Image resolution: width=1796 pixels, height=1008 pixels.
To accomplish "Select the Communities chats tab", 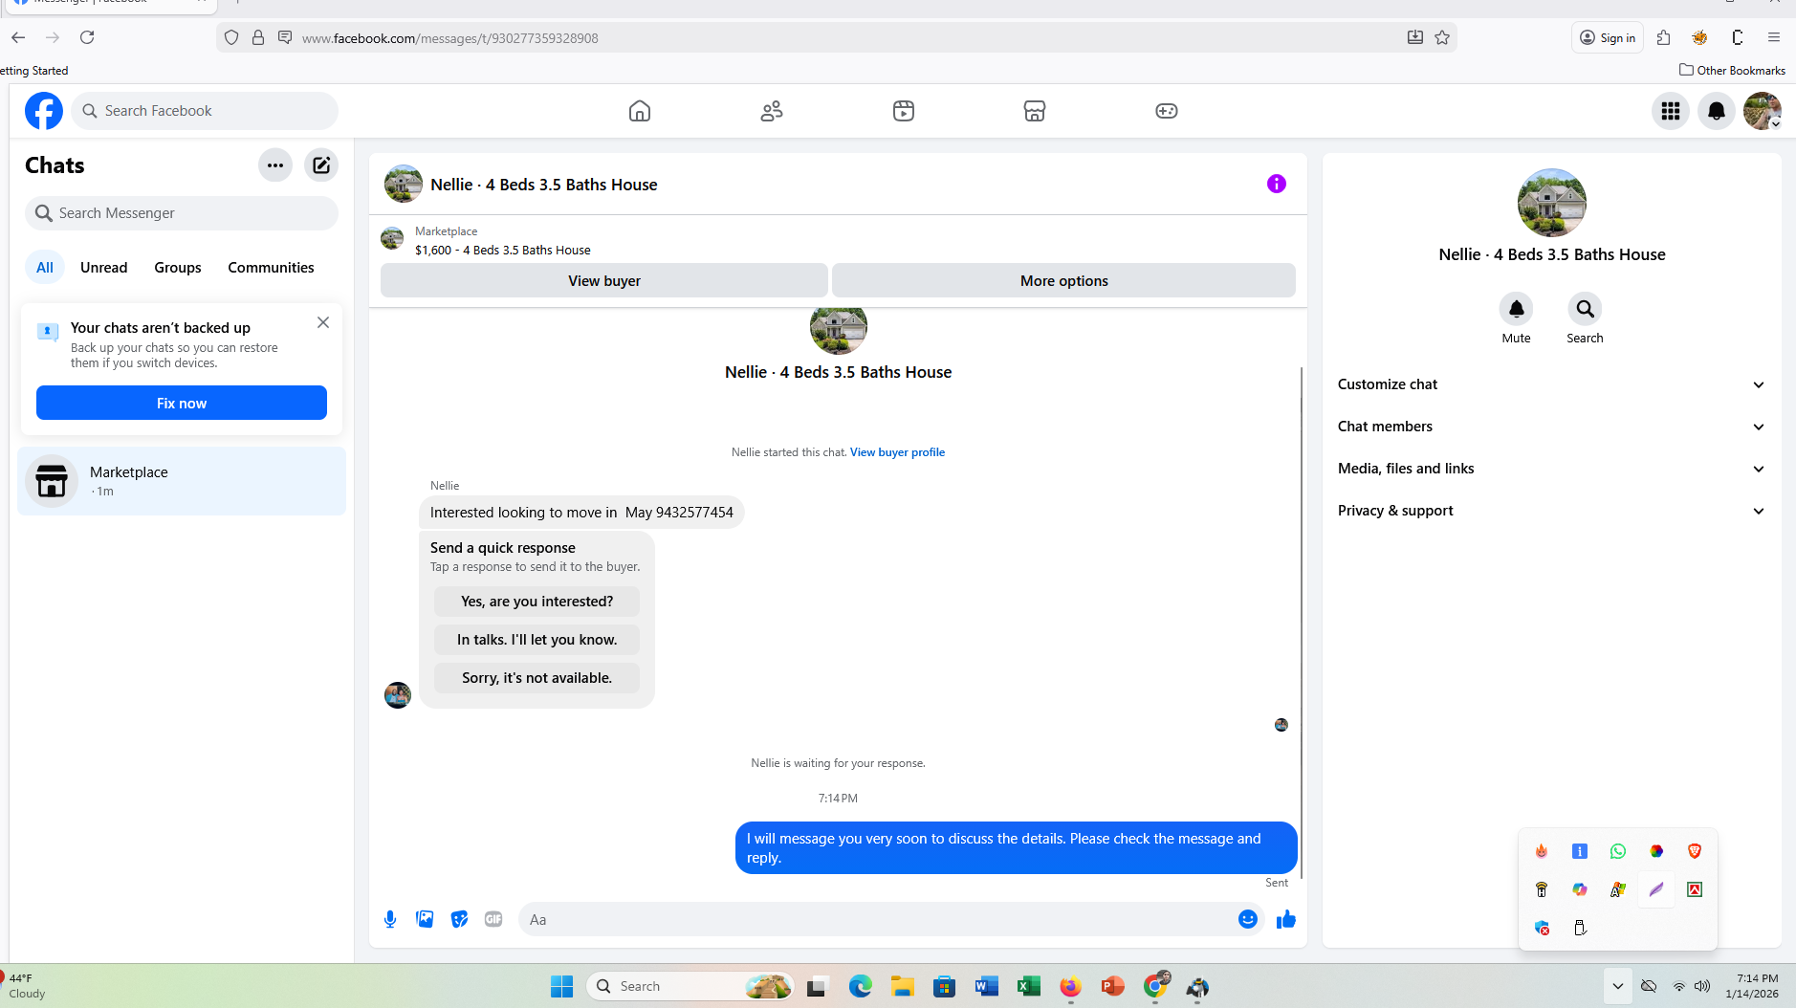I will (271, 268).
